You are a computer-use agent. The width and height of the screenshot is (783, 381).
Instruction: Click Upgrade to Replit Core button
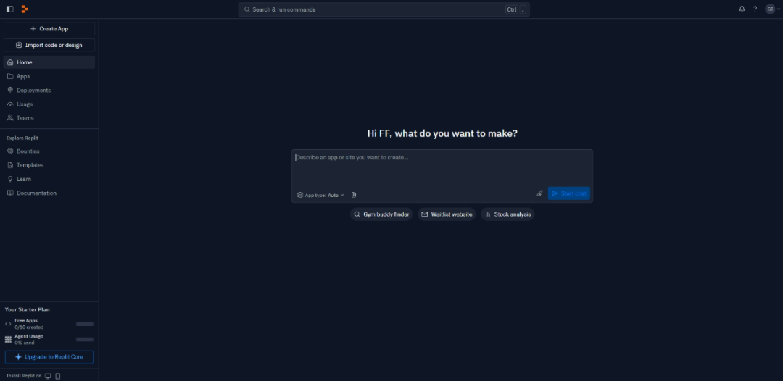pos(49,357)
